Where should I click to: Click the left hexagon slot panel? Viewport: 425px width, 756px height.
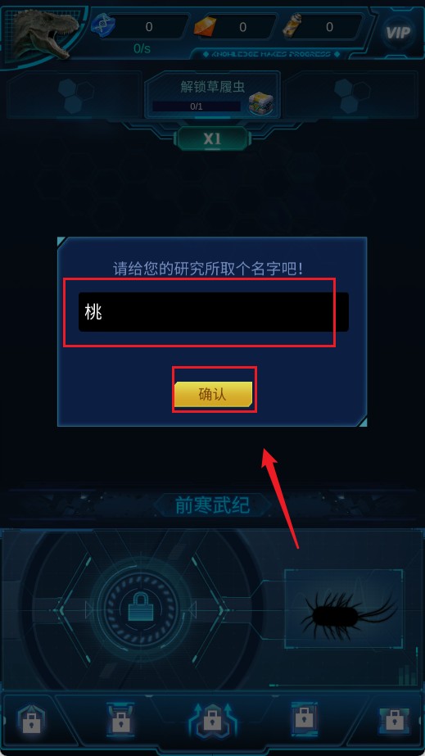coord(75,94)
